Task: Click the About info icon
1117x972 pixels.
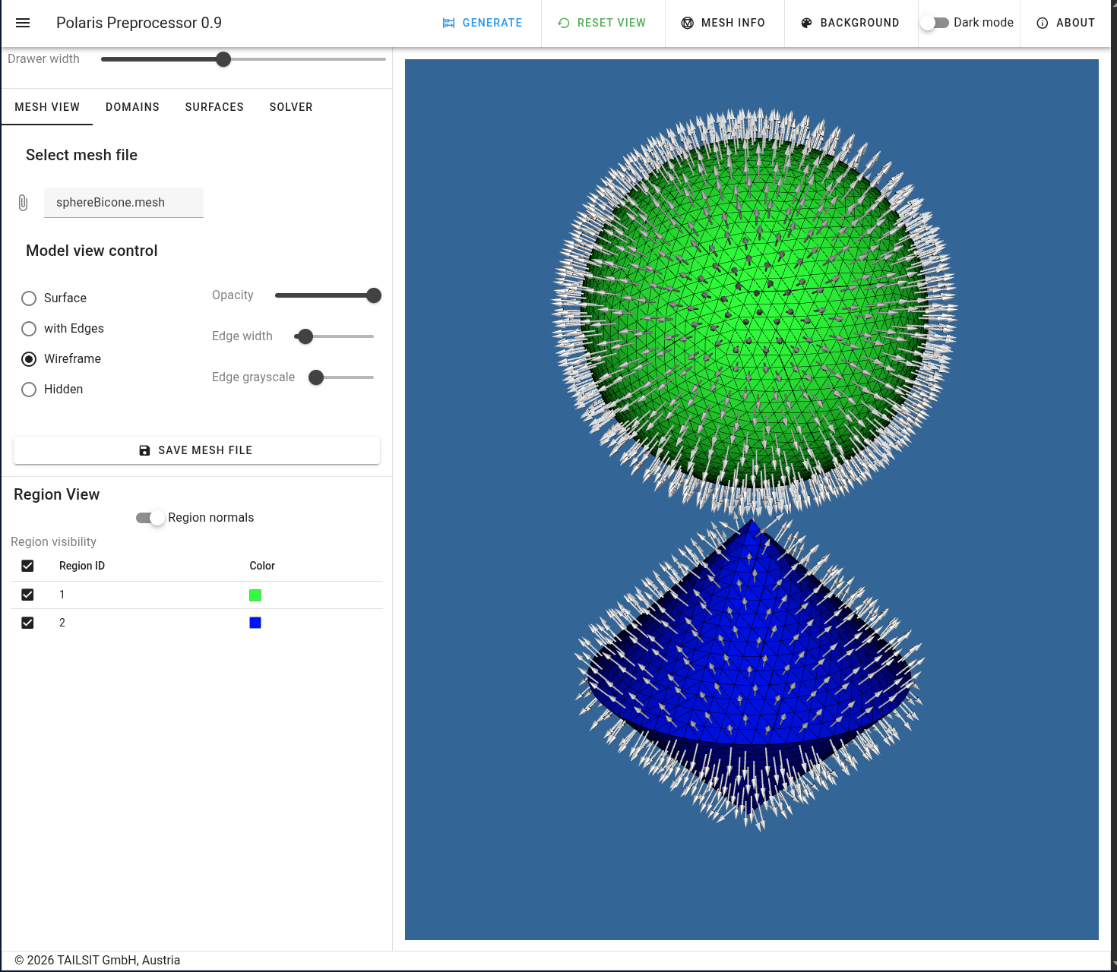Action: point(1043,23)
